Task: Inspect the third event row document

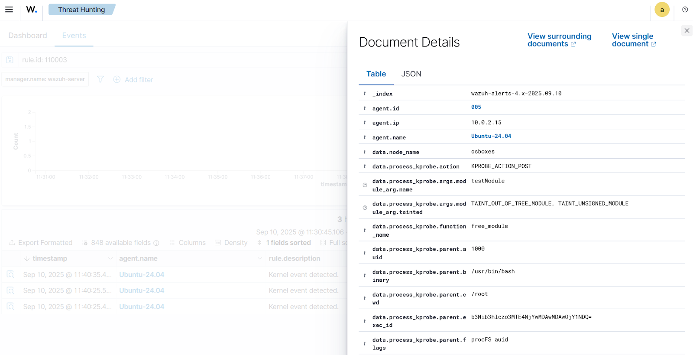Action: pyautogui.click(x=10, y=306)
